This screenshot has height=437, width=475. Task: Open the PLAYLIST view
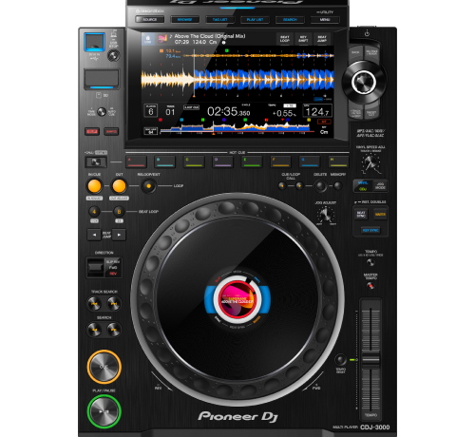(x=256, y=20)
